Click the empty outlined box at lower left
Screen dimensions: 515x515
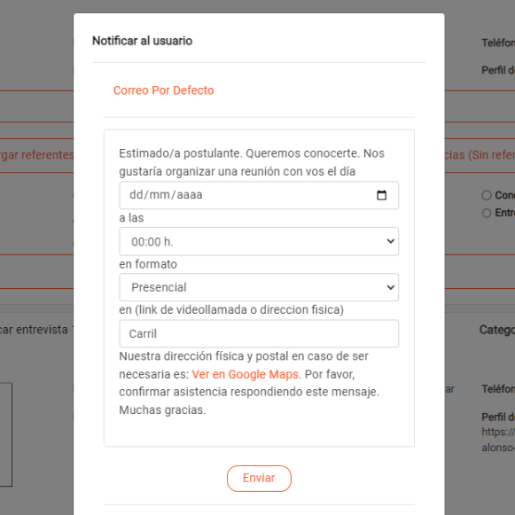click(6, 434)
